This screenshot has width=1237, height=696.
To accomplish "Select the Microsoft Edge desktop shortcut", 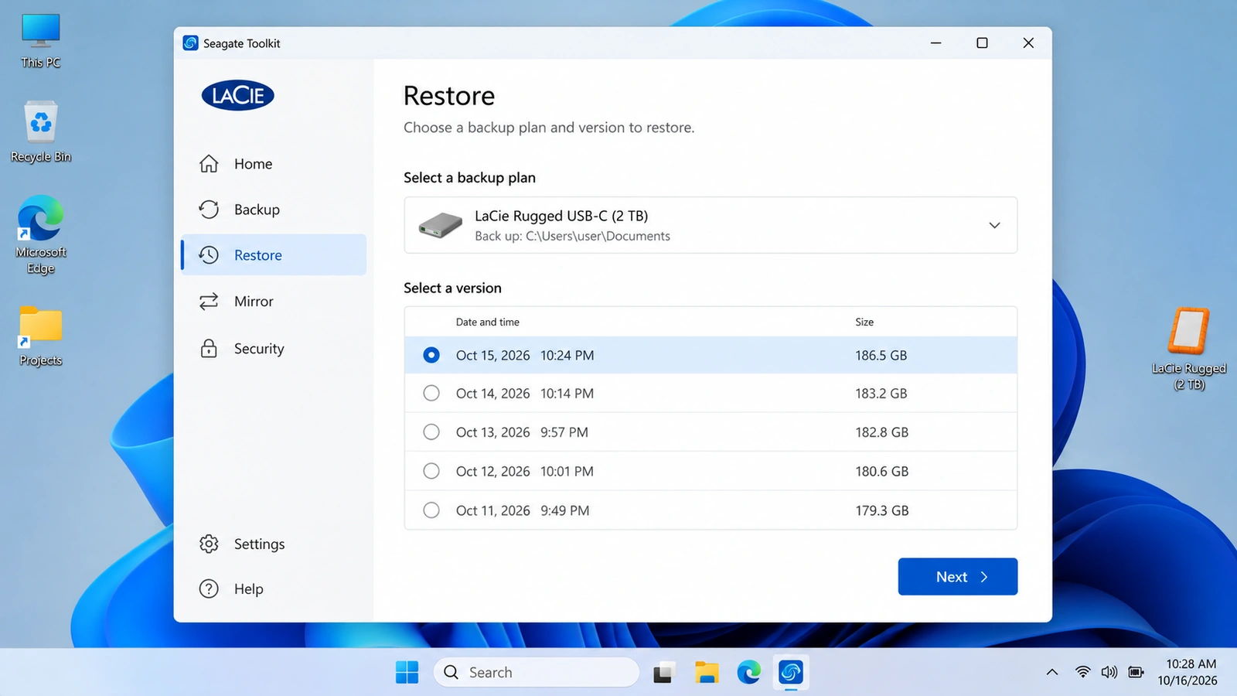I will tap(41, 235).
